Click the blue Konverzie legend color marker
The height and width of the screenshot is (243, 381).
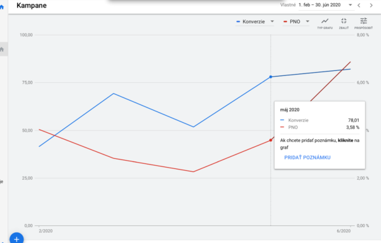[238, 22]
